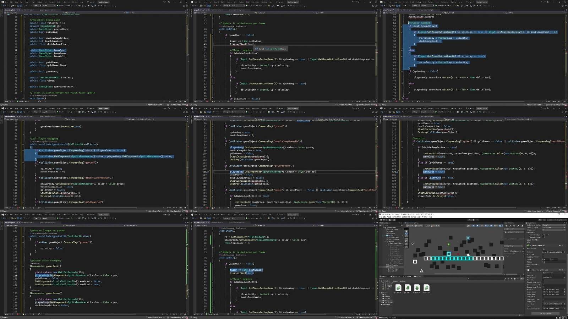
Task: Click the cloud services icon in Unity toolbar
Action: (x=390, y=220)
